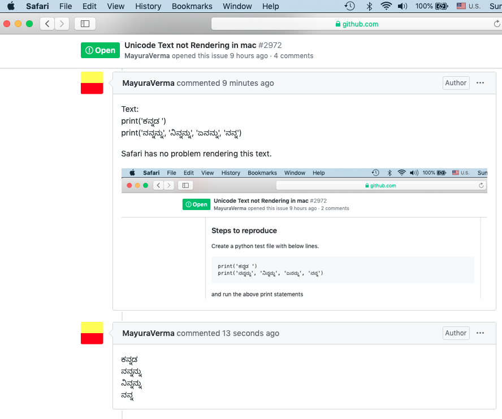Click avatar beside the 13 seconds ago comment

point(92,333)
